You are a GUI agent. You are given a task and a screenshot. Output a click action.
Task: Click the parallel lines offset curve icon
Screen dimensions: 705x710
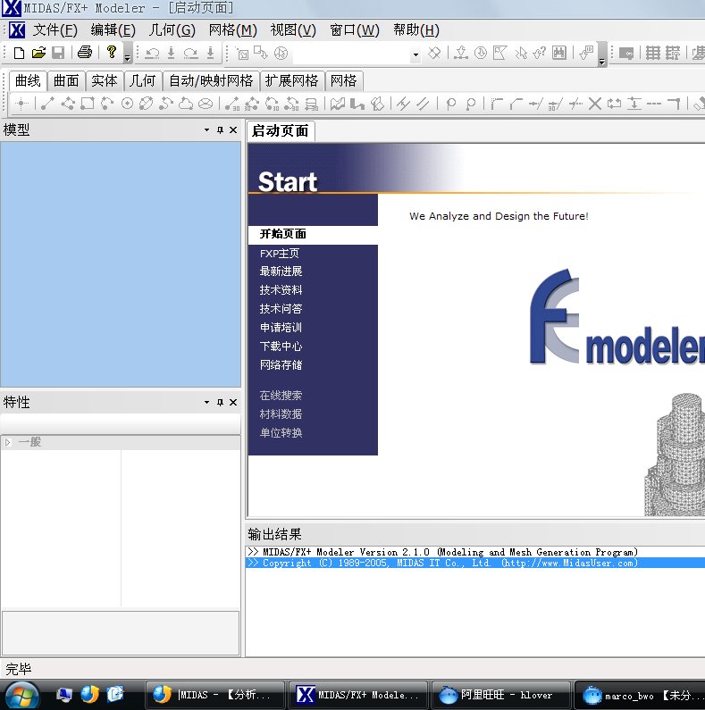(x=423, y=104)
